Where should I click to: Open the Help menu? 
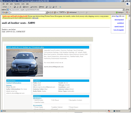point(27,4)
